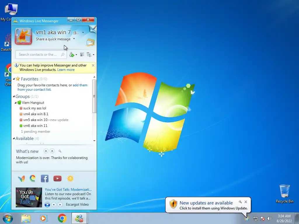299x224 pixels.
Task: Open the Show menu dropdown arrow
Action: [x=93, y=55]
